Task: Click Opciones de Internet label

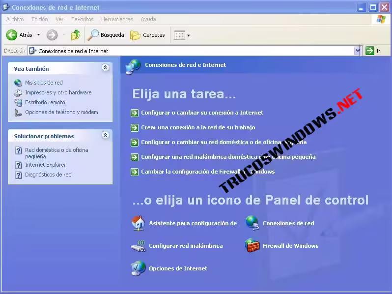Action: (x=178, y=268)
